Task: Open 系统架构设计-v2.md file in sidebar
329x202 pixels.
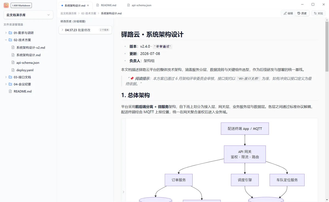Action: (x=30, y=48)
